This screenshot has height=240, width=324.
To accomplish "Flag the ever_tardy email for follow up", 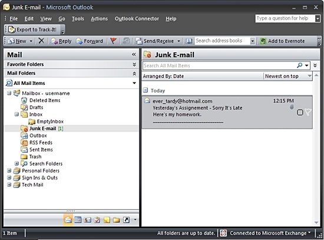I will pos(308,113).
